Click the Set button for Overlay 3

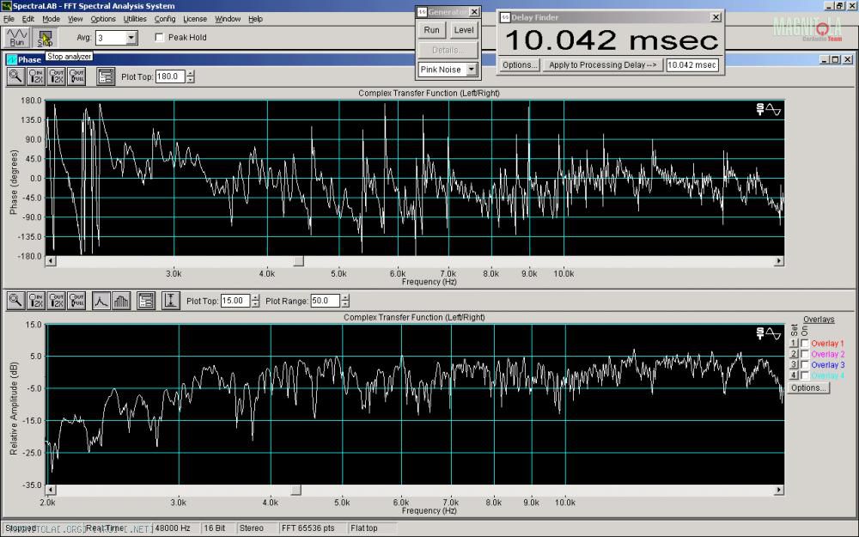tap(794, 364)
